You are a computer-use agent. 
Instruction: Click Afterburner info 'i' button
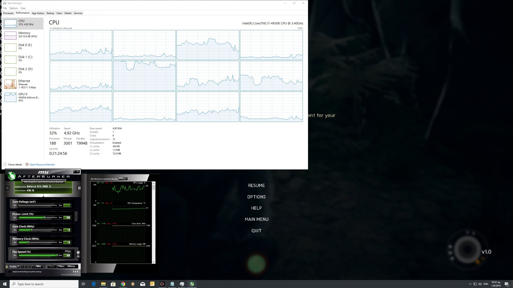coord(79,188)
